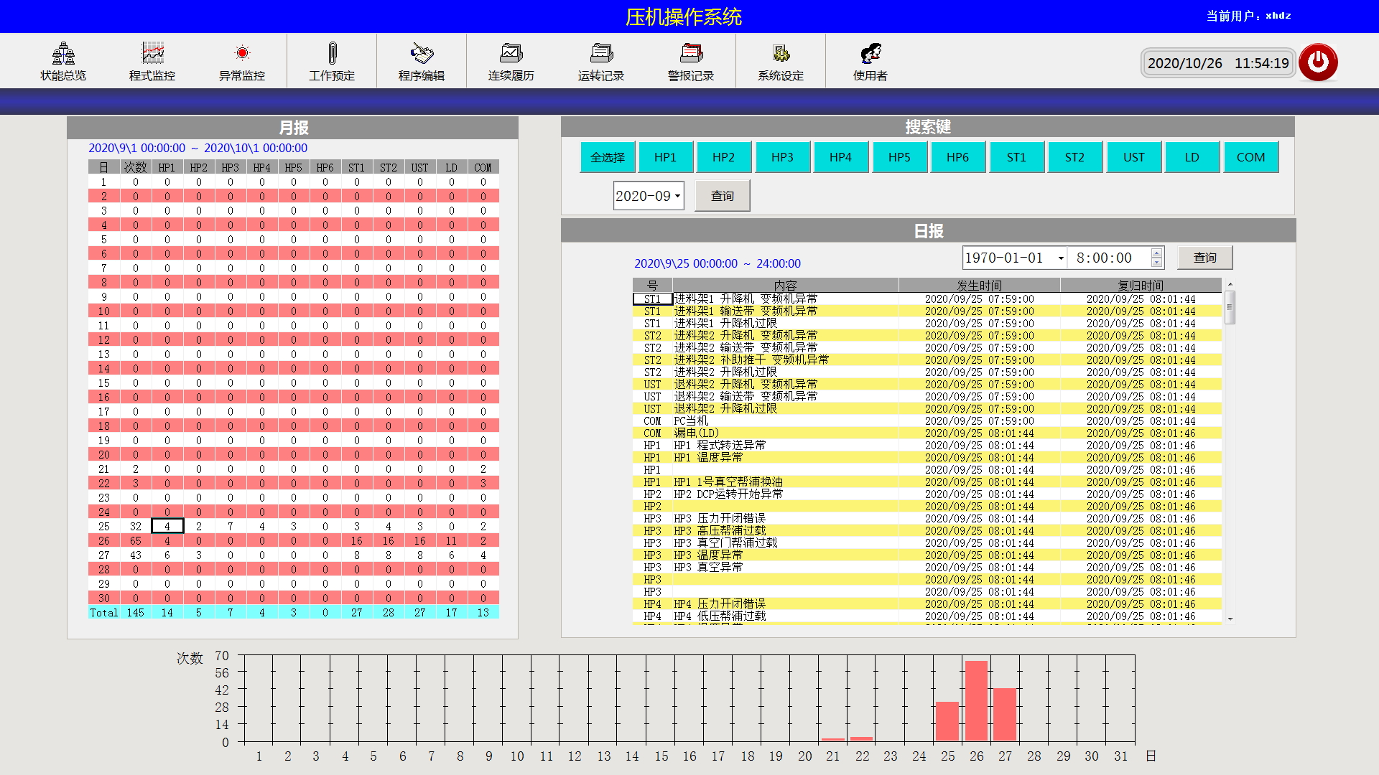Viewport: 1379px width, 775px height.
Task: Click the 8:00:00 time input field
Action: point(1108,258)
